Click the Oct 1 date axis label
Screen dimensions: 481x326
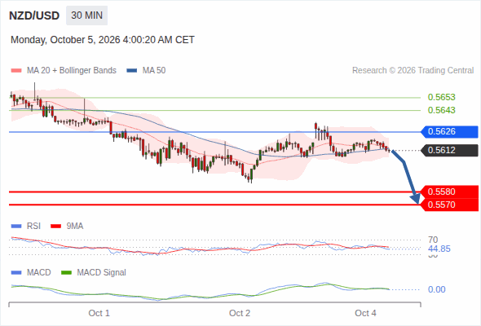tap(99, 313)
